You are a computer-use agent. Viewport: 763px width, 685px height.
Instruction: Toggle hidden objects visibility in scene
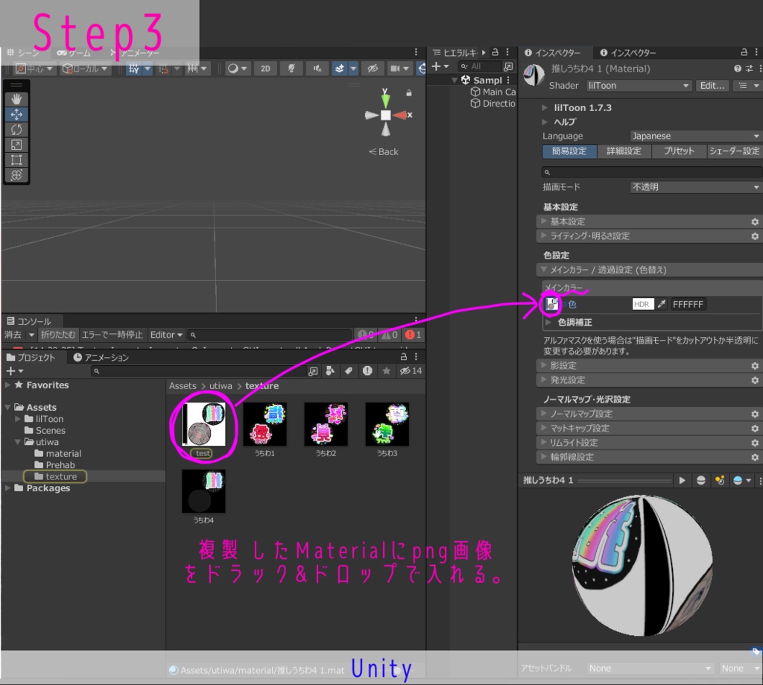click(373, 68)
